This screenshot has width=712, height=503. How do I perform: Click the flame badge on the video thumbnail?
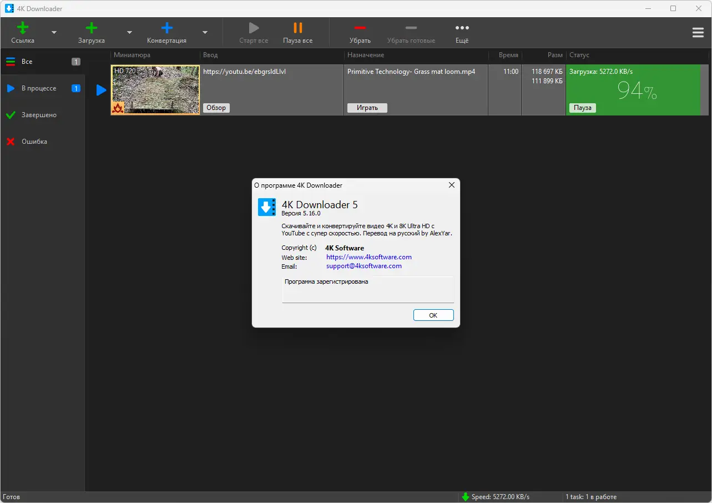pyautogui.click(x=118, y=108)
